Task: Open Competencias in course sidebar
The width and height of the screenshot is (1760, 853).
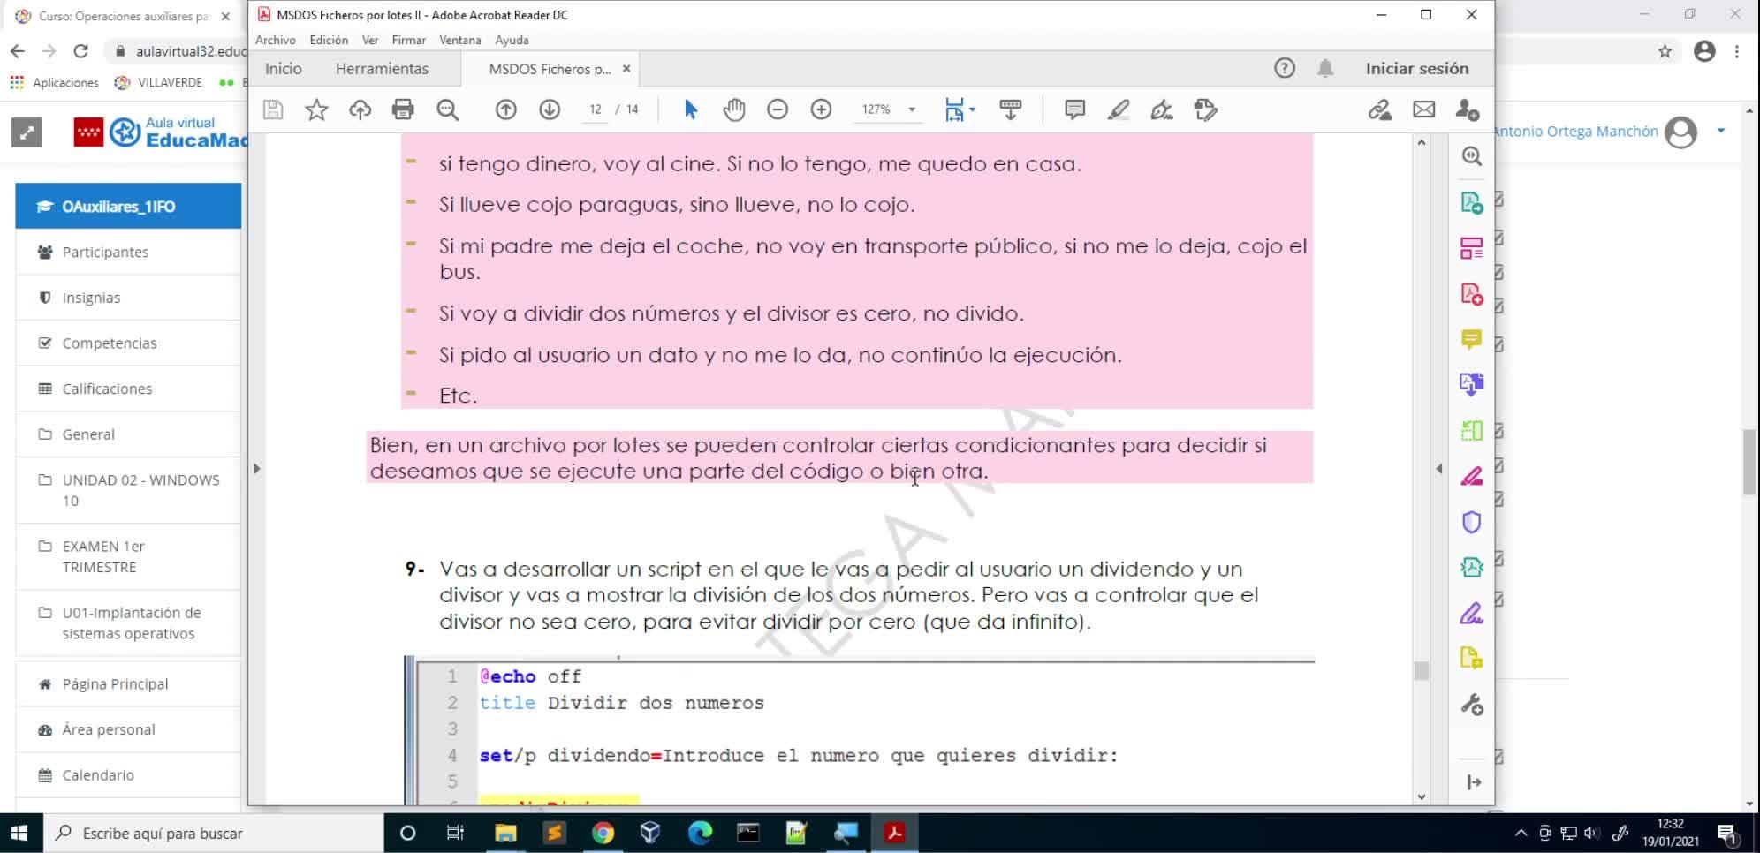Action: coord(128,343)
